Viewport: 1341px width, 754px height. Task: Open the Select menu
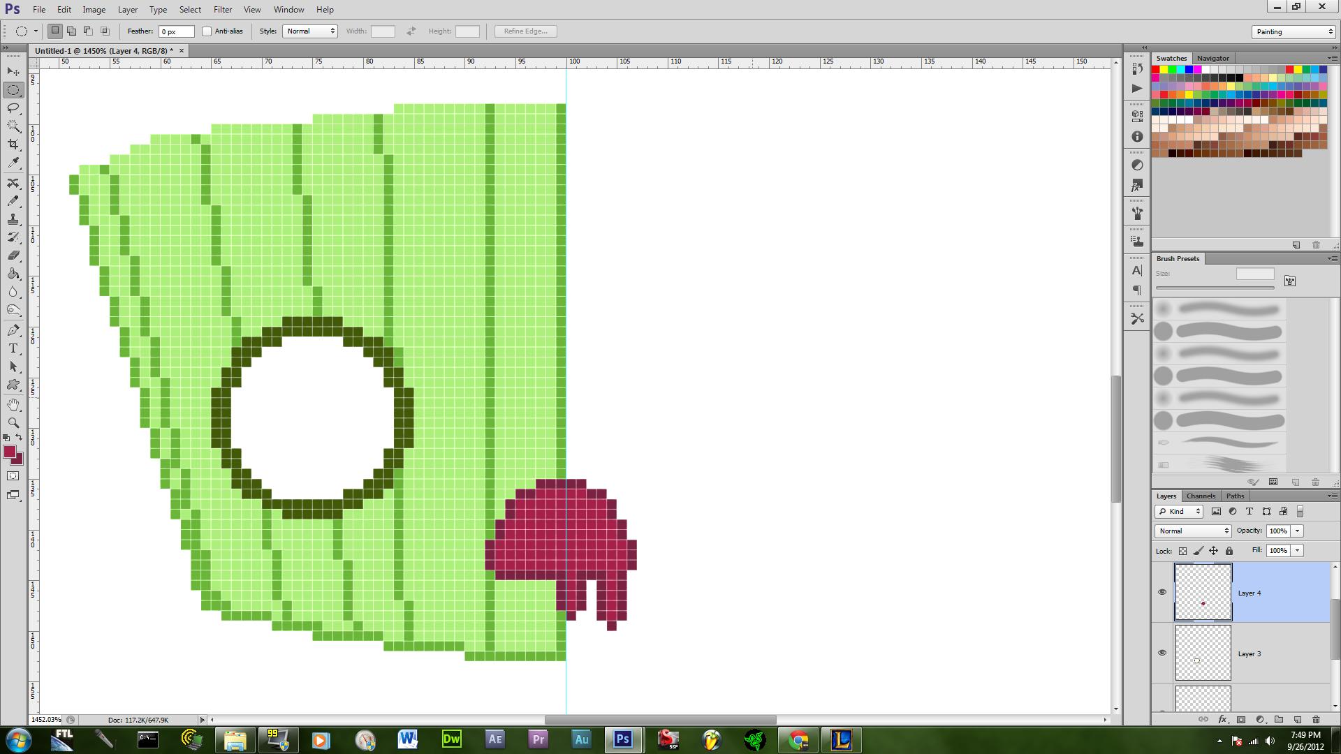click(190, 10)
